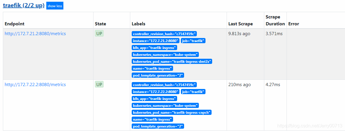The height and width of the screenshot is (131, 345).
Task: Select kubernetes_pod_name="traefik-ingress-cnpch" label
Action: coord(172,112)
